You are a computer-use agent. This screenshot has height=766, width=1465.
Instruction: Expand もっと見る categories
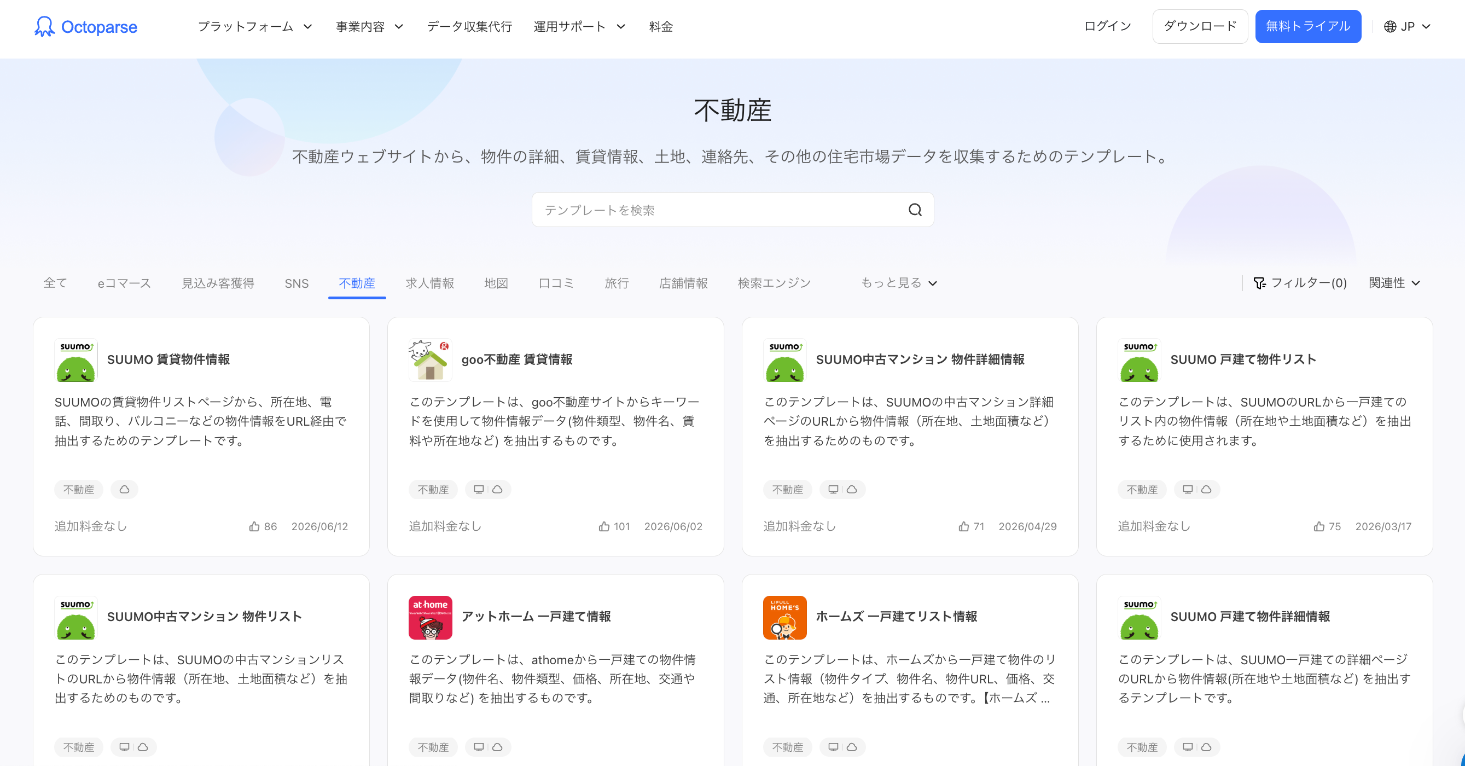coord(899,283)
